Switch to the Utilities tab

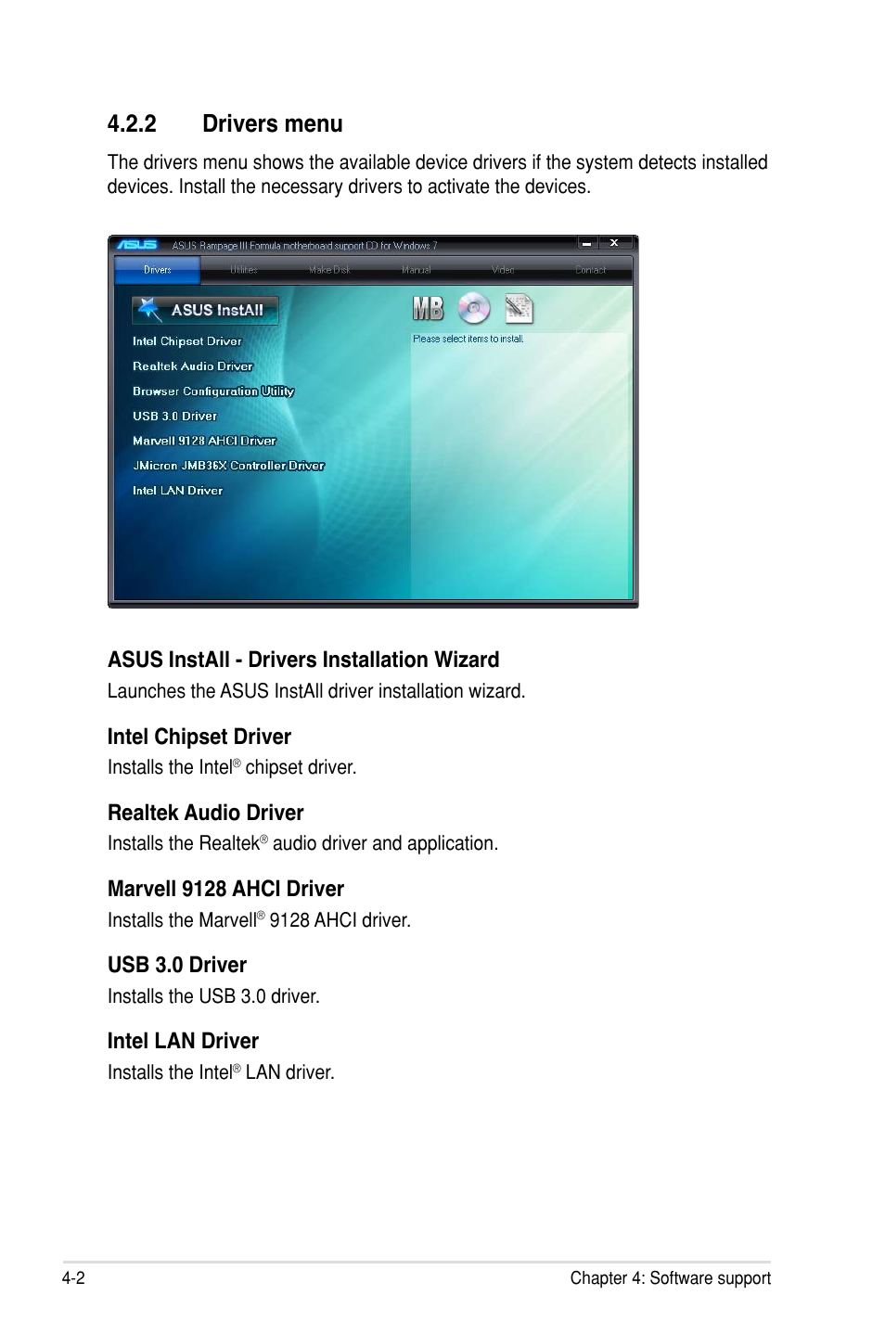click(244, 270)
